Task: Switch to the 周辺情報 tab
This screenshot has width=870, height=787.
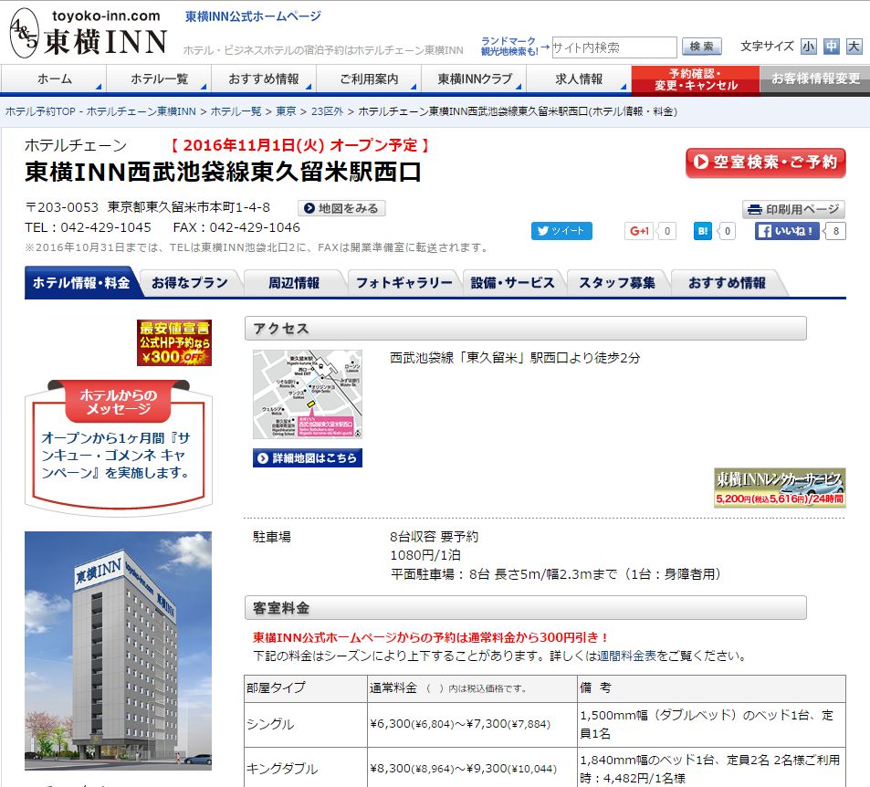Action: click(x=294, y=283)
